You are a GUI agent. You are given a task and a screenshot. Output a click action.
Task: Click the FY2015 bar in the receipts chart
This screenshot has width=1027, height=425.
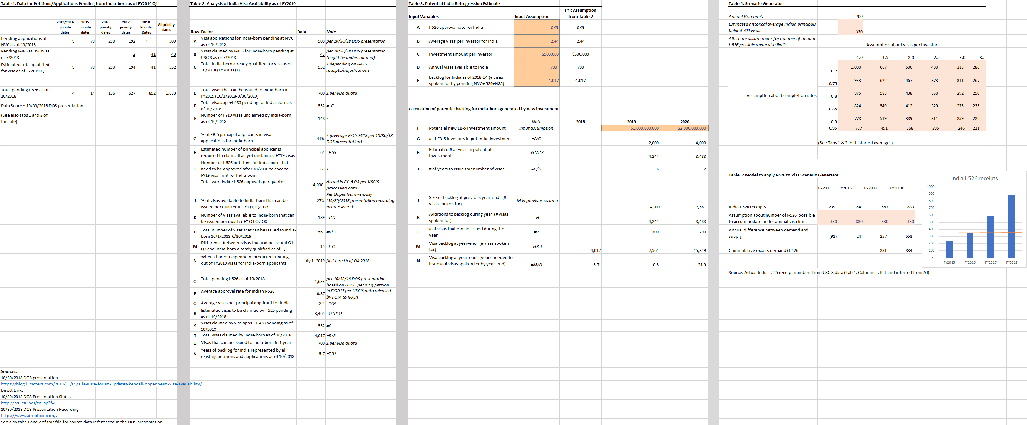949,249
